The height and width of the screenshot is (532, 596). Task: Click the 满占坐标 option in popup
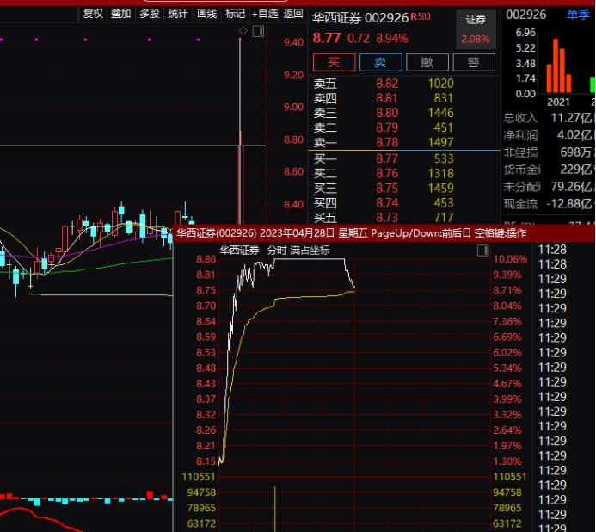click(310, 250)
